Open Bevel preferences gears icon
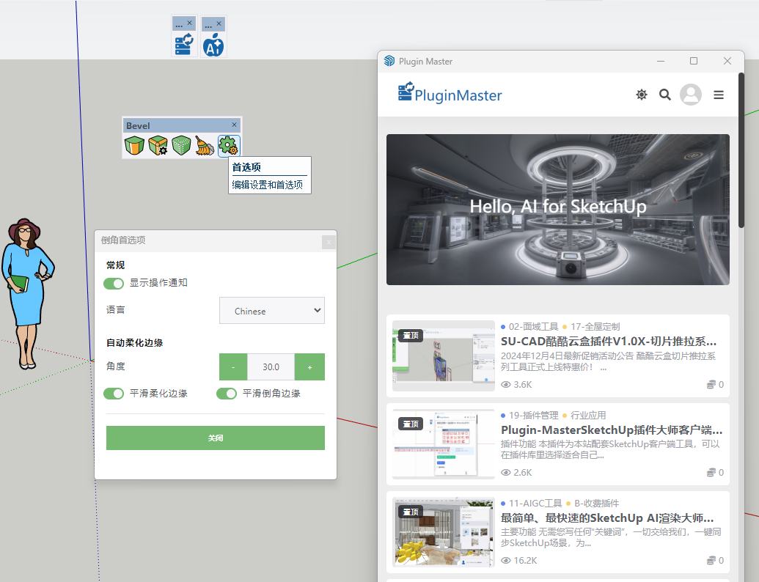Screen dimensions: 759x582 (228, 146)
